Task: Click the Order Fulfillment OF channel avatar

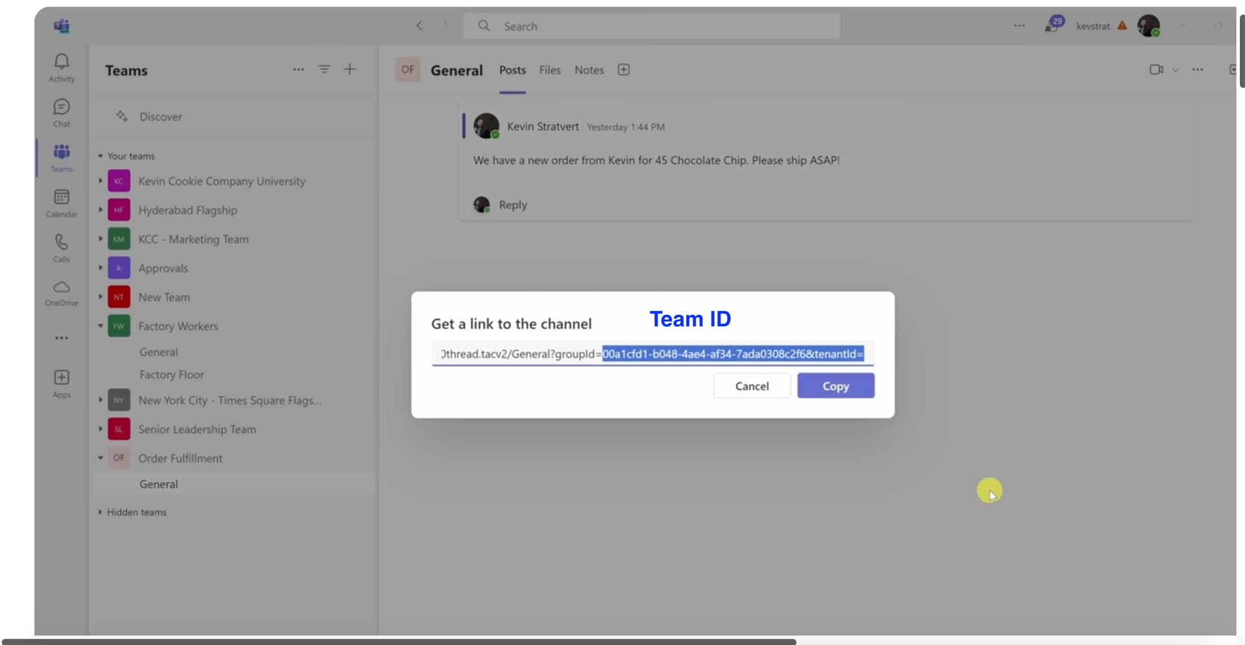Action: [x=408, y=69]
